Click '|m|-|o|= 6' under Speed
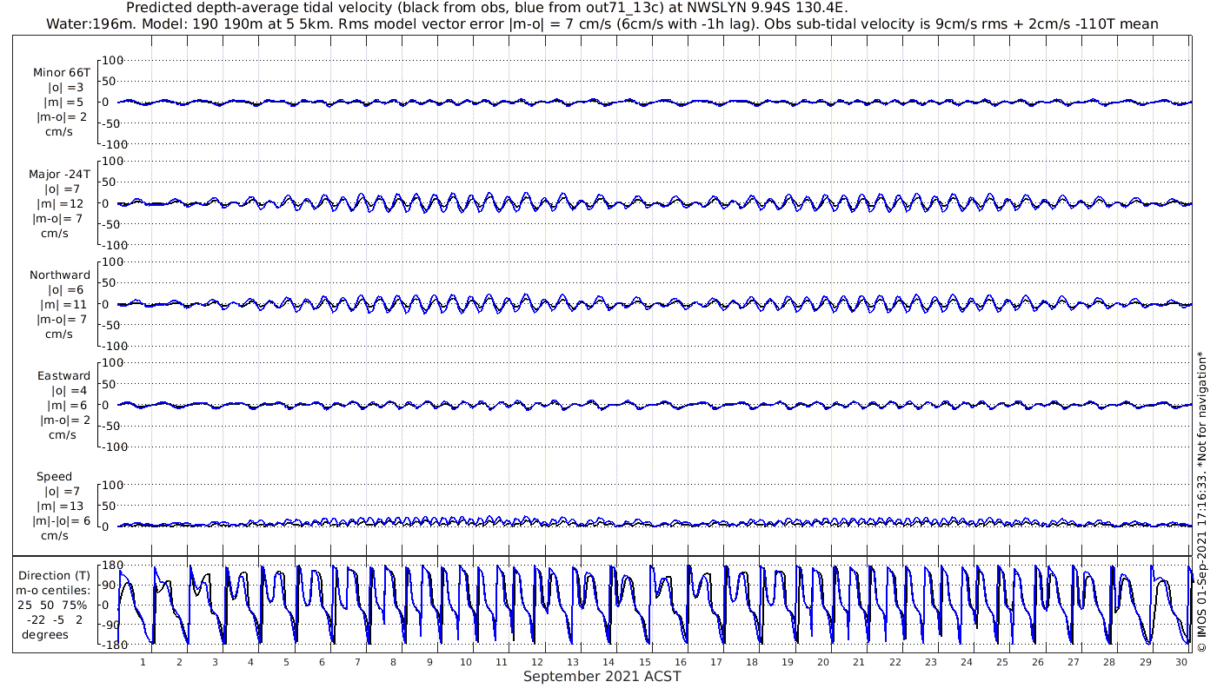This screenshot has width=1217, height=695. [59, 521]
